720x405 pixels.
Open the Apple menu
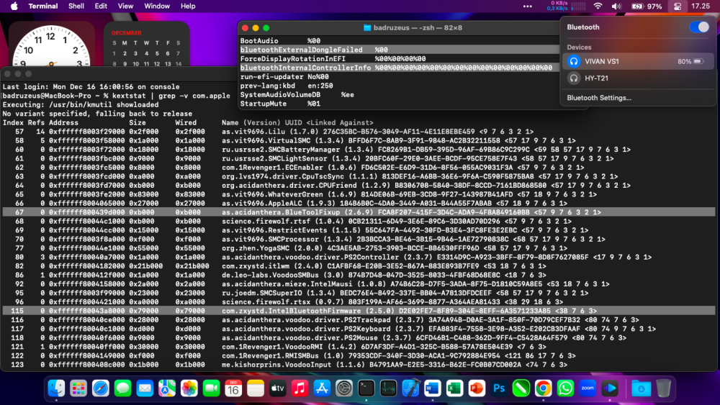[x=14, y=6]
